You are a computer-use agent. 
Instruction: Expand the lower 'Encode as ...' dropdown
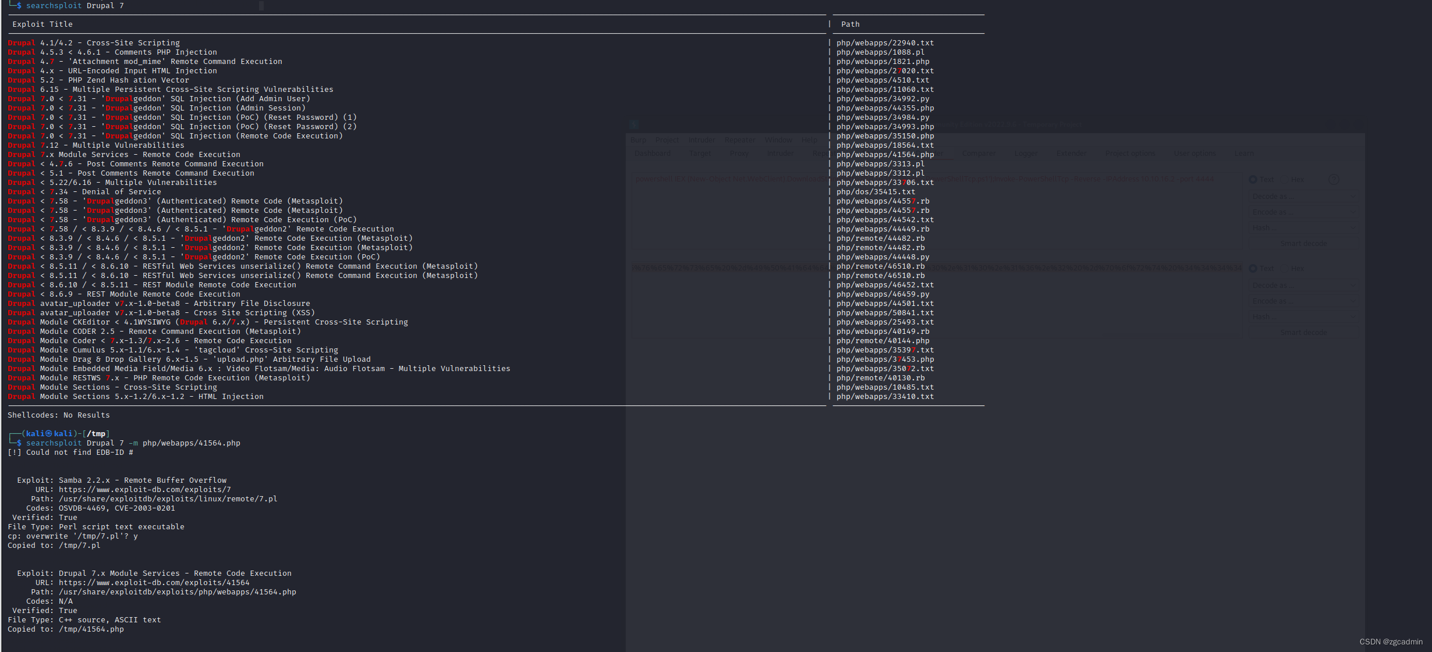tap(1304, 301)
